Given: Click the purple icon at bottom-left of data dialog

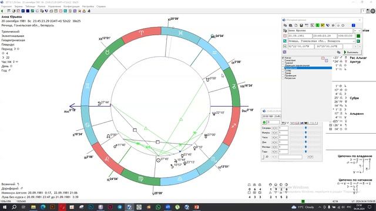Looking at the screenshot, I should pyautogui.click(x=284, y=52).
